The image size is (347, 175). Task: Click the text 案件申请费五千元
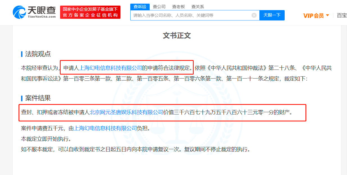(42, 128)
